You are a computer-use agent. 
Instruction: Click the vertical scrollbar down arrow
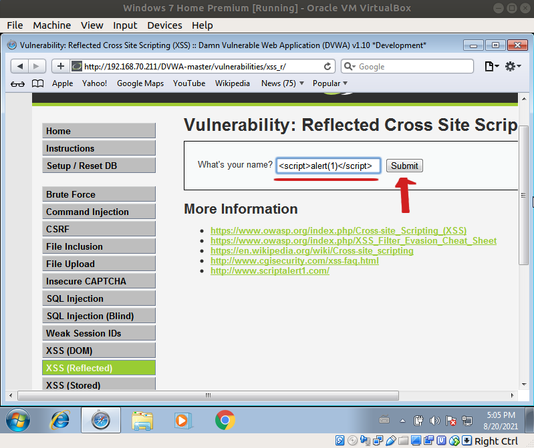coord(524,385)
